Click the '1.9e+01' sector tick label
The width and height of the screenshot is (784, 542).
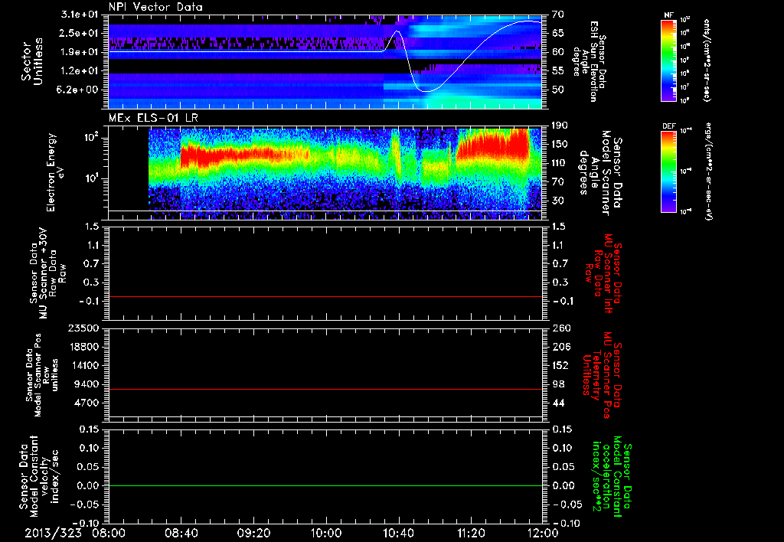80,52
